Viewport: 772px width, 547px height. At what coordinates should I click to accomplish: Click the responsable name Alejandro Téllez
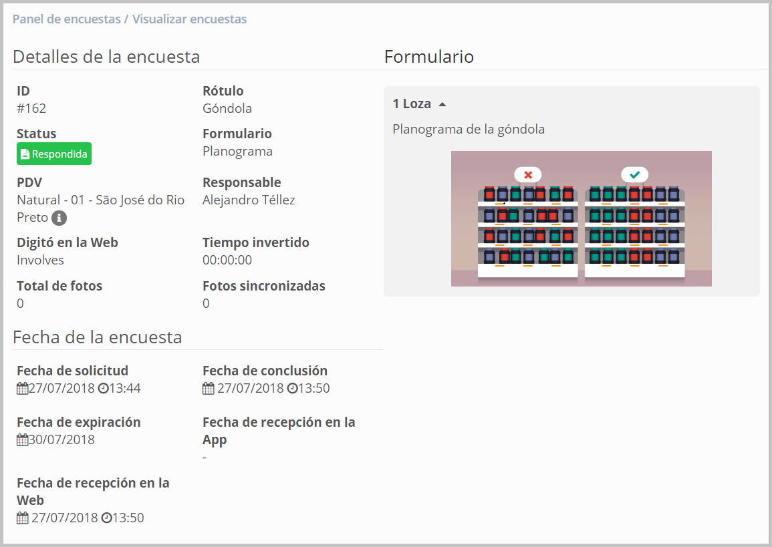point(249,200)
